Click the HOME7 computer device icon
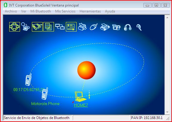The height and width of the screenshot is (122, 172). 80,96
